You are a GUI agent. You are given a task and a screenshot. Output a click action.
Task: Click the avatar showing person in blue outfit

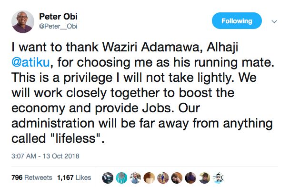coord(163,178)
